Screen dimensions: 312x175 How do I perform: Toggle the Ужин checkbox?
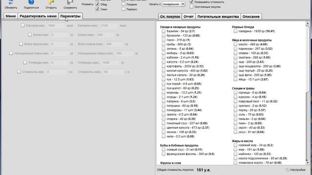pos(97,9)
